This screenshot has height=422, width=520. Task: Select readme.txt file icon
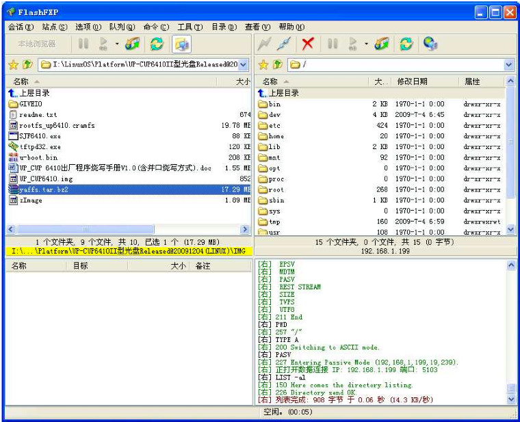tap(13, 115)
